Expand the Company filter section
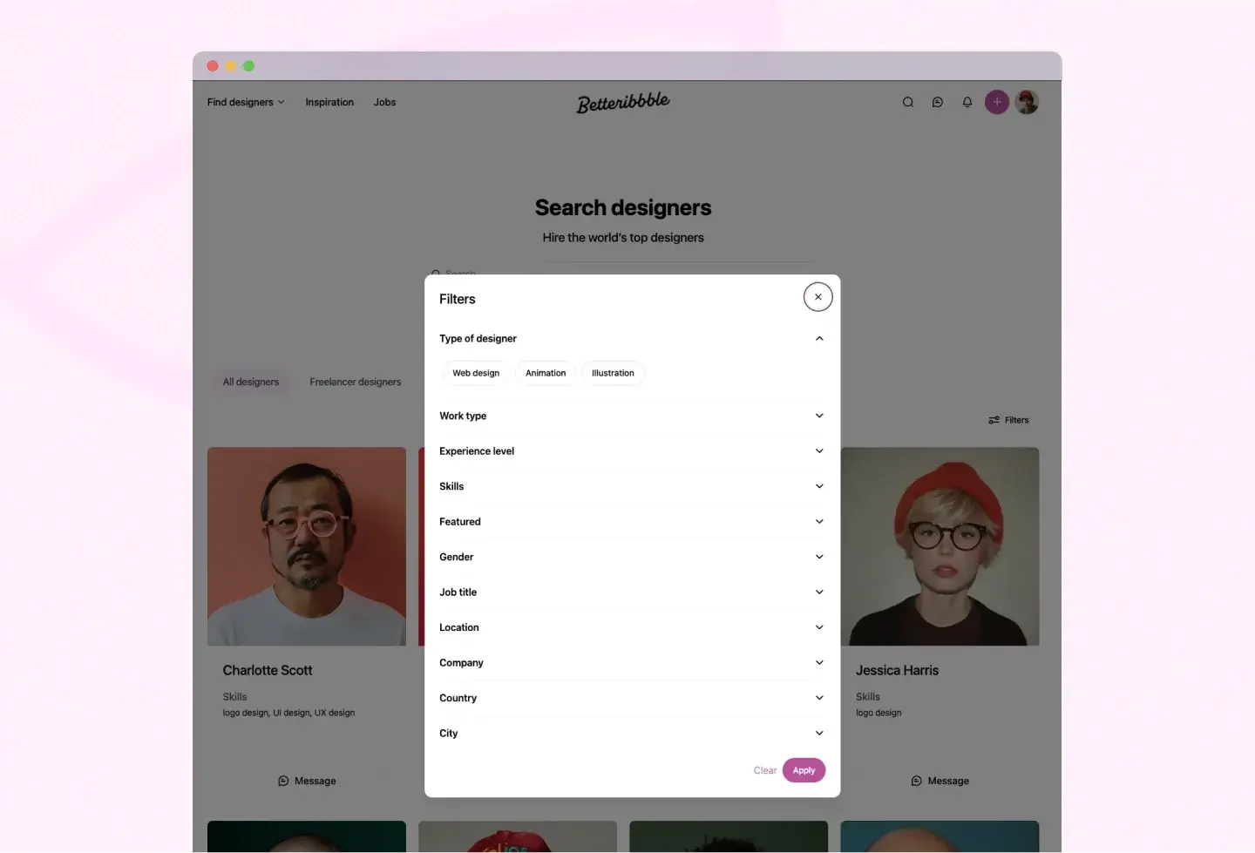 click(x=632, y=663)
